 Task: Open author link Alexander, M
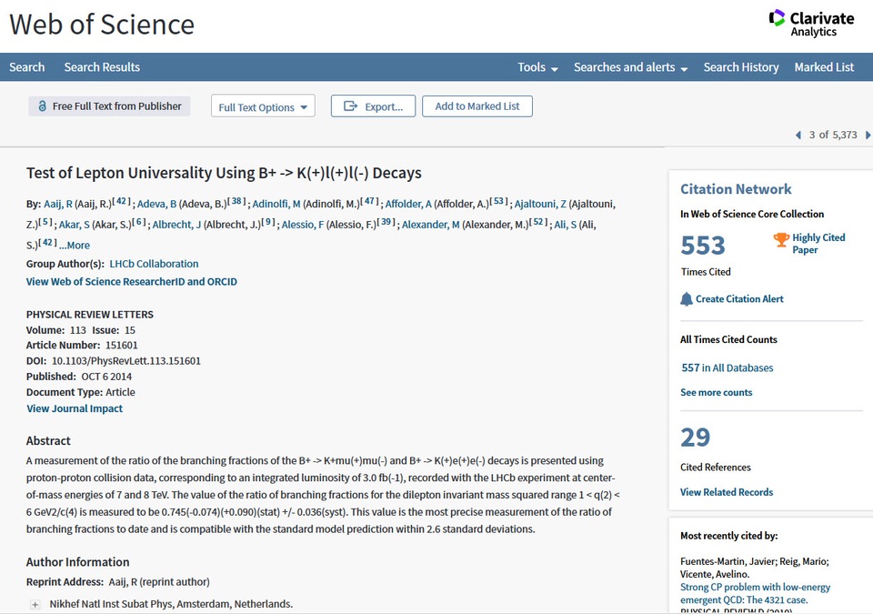(x=430, y=225)
